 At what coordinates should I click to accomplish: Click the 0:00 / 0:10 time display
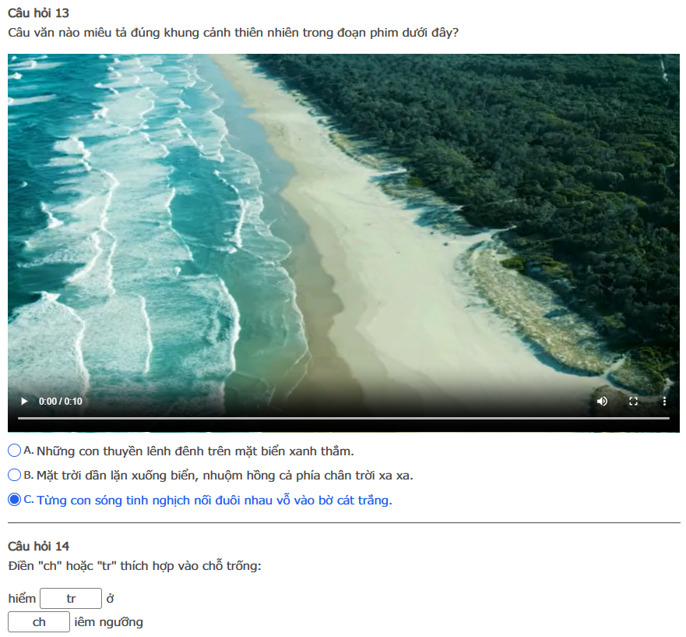(61, 402)
